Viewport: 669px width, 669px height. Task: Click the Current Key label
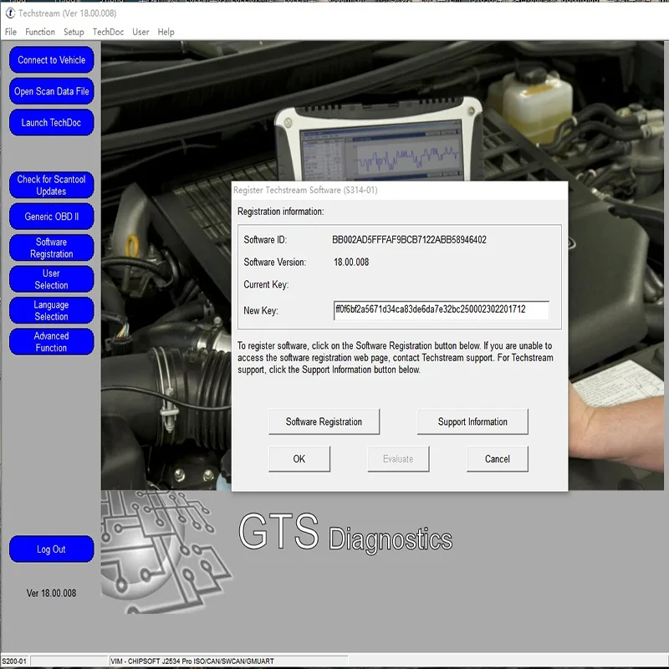[x=266, y=284]
